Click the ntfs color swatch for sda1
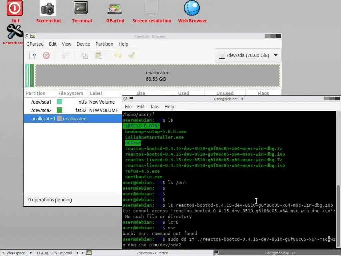341x256 pixels. [x=60, y=102]
